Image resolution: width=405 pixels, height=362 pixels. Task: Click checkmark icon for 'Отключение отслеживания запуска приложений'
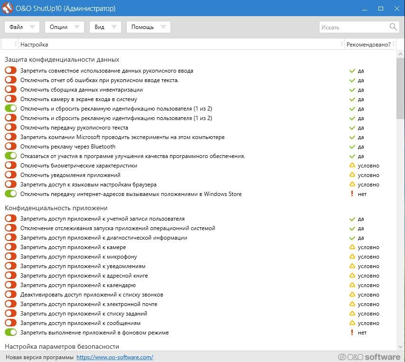pos(352,229)
